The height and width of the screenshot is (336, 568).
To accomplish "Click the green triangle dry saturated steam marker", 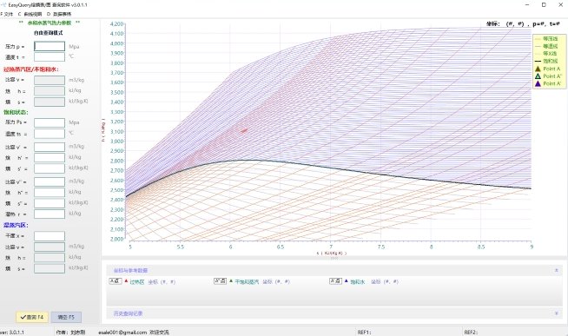I will (x=231, y=281).
